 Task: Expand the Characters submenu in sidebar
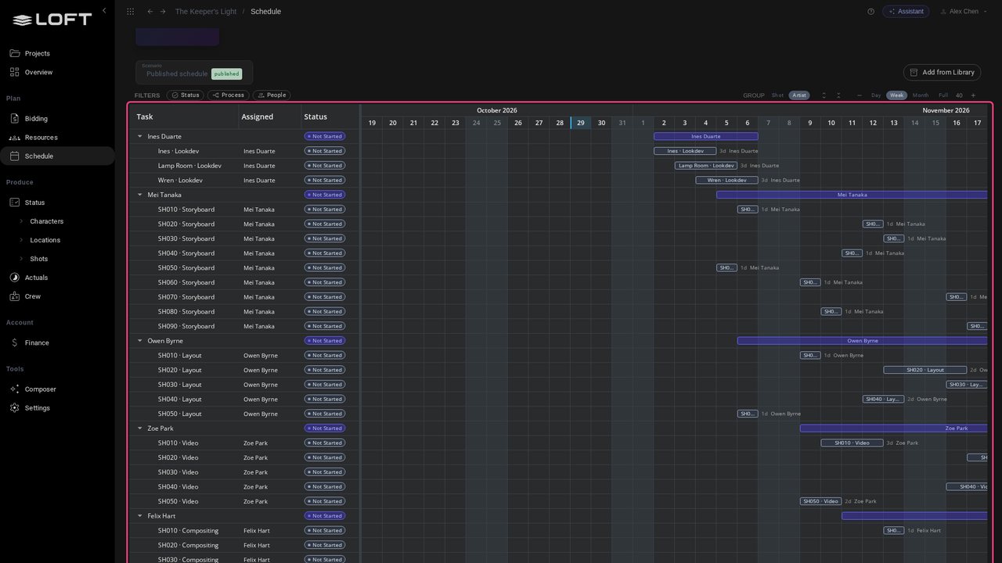(21, 221)
